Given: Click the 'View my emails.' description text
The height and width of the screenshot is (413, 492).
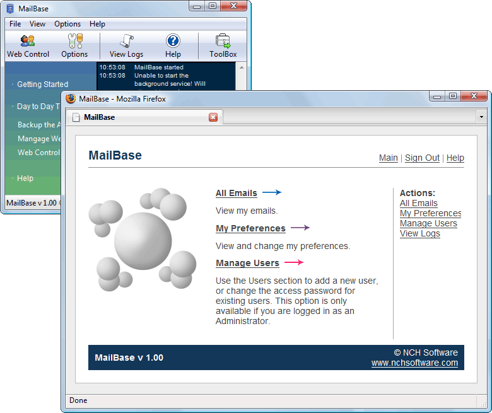Looking at the screenshot, I should (247, 211).
